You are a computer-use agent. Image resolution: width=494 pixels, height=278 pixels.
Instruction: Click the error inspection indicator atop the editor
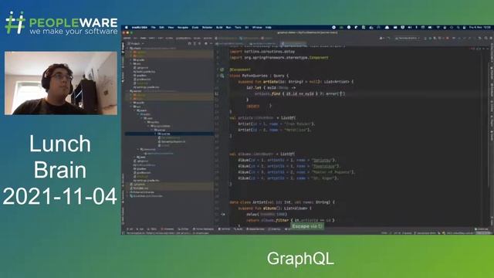click(x=472, y=49)
